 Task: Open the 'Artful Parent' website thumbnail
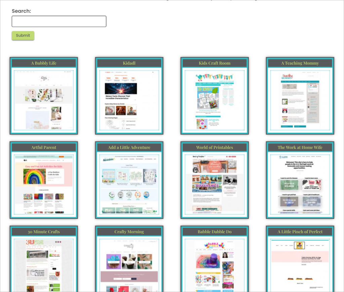44,183
